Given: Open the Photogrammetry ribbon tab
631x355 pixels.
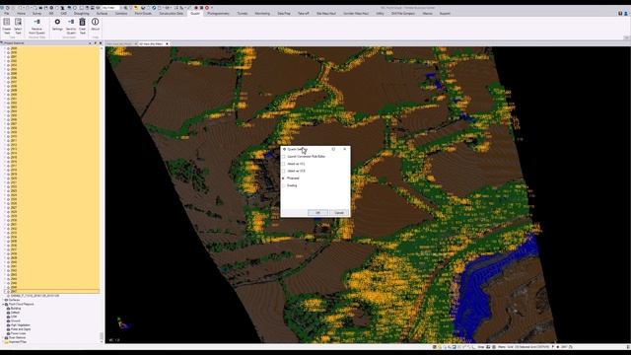Looking at the screenshot, I should (218, 13).
